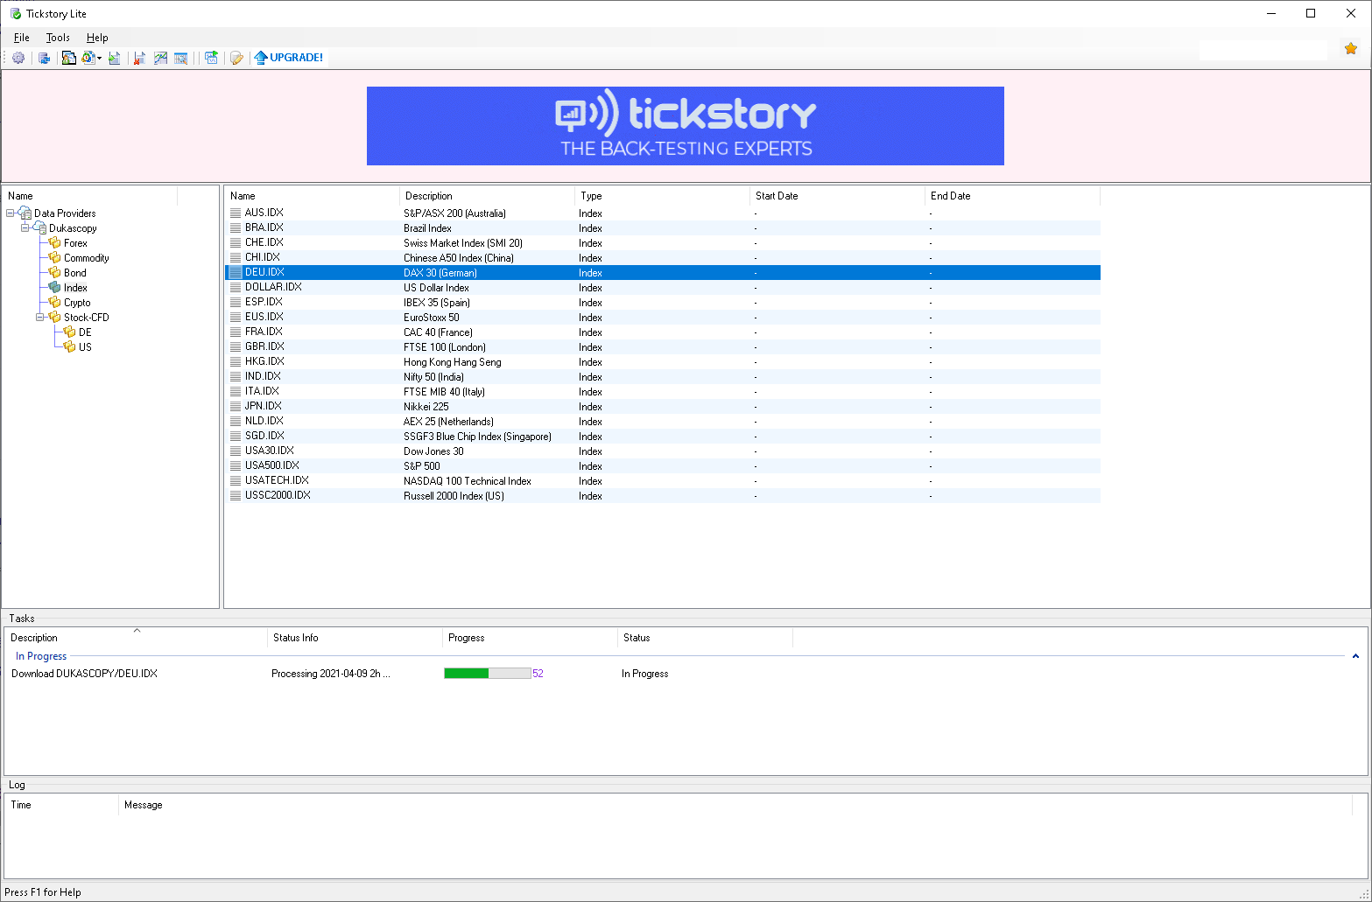Click the ESP.IDX row icon
1372x902 pixels.
pyautogui.click(x=236, y=303)
